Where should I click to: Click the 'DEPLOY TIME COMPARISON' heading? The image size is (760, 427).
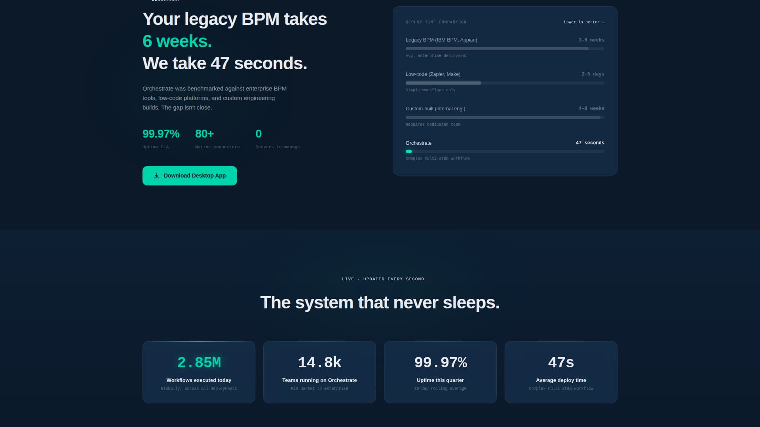(x=436, y=22)
